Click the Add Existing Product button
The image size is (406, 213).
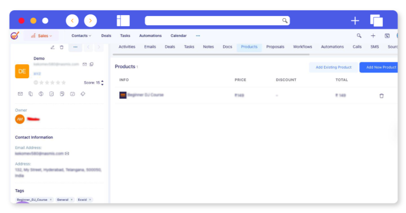[x=333, y=67]
